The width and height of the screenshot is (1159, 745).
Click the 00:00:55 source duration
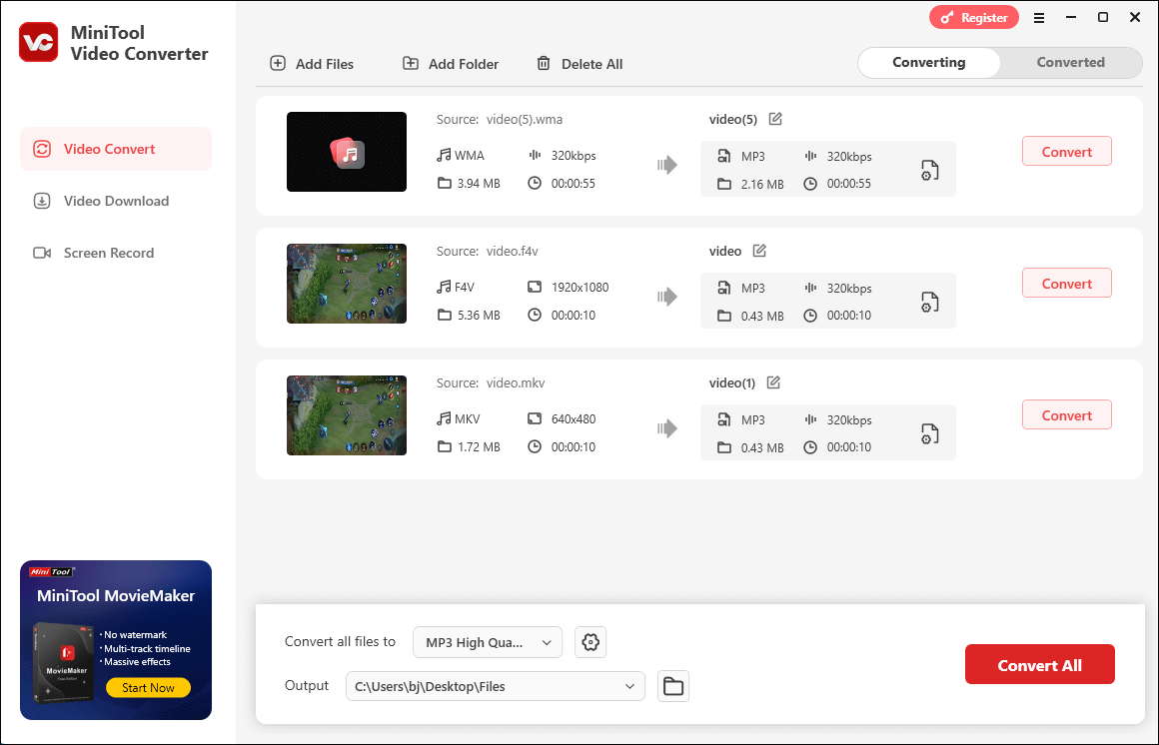(573, 184)
